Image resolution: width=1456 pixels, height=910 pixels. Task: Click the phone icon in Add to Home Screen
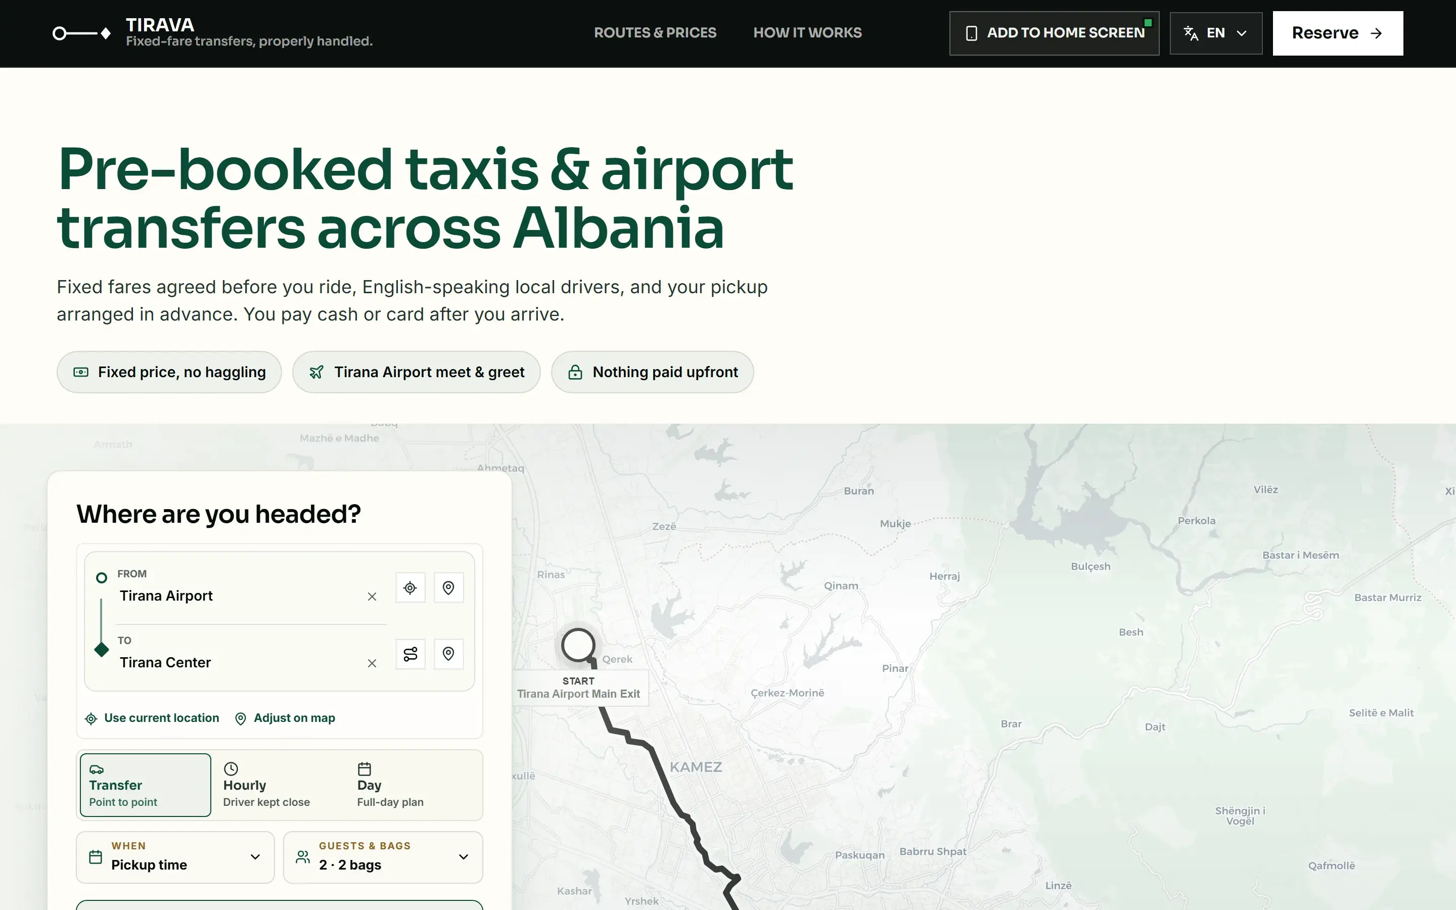971,33
